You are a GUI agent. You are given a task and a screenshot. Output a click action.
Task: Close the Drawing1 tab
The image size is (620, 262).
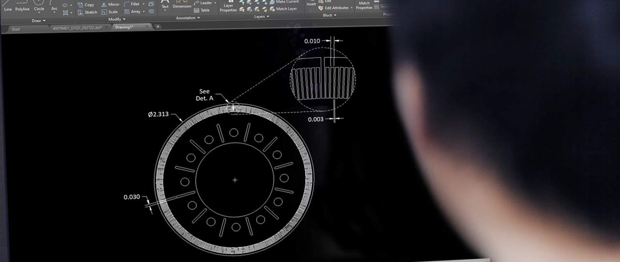click(147, 27)
